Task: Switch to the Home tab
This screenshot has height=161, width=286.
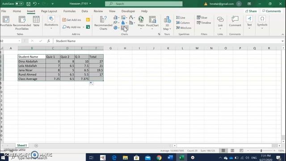Action: pos(17,11)
